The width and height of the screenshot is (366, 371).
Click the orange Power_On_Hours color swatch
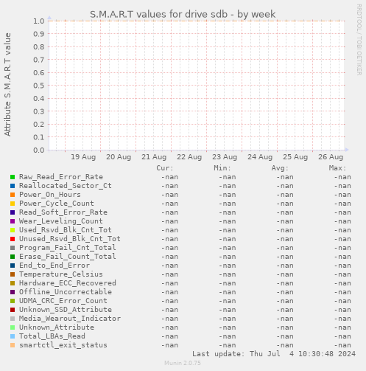coord(13,195)
